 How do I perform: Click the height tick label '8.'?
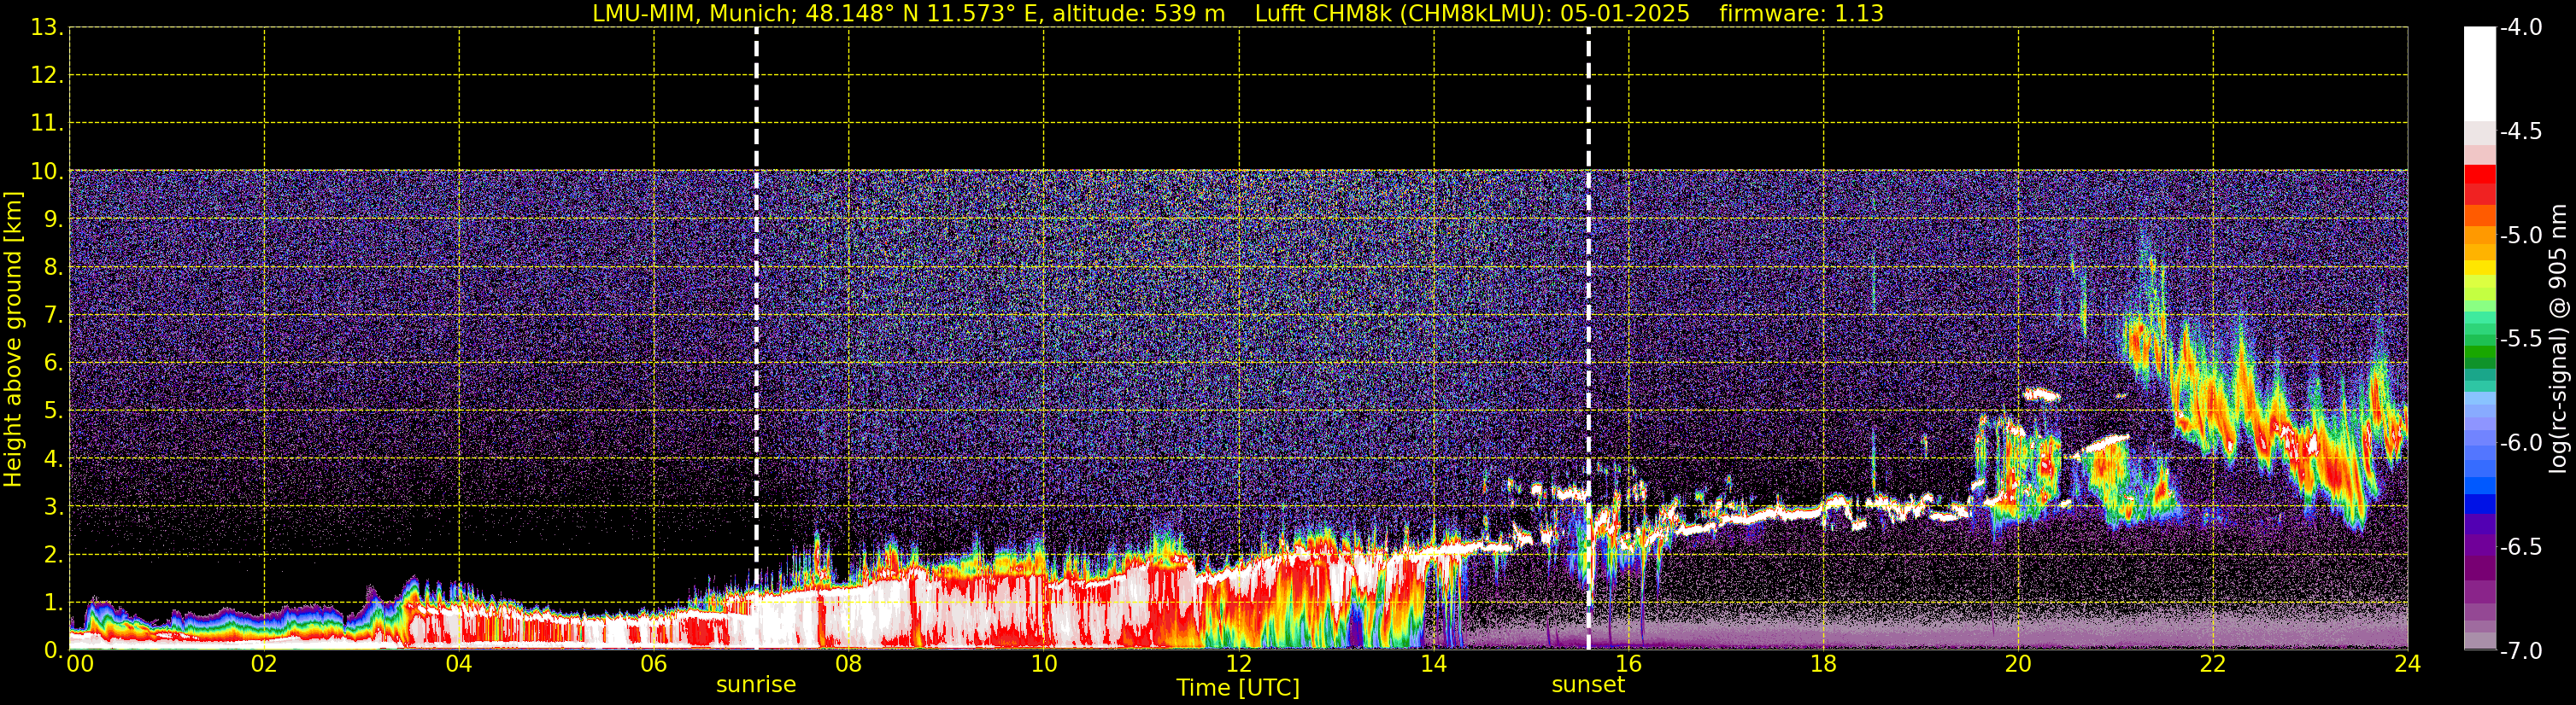(53, 268)
